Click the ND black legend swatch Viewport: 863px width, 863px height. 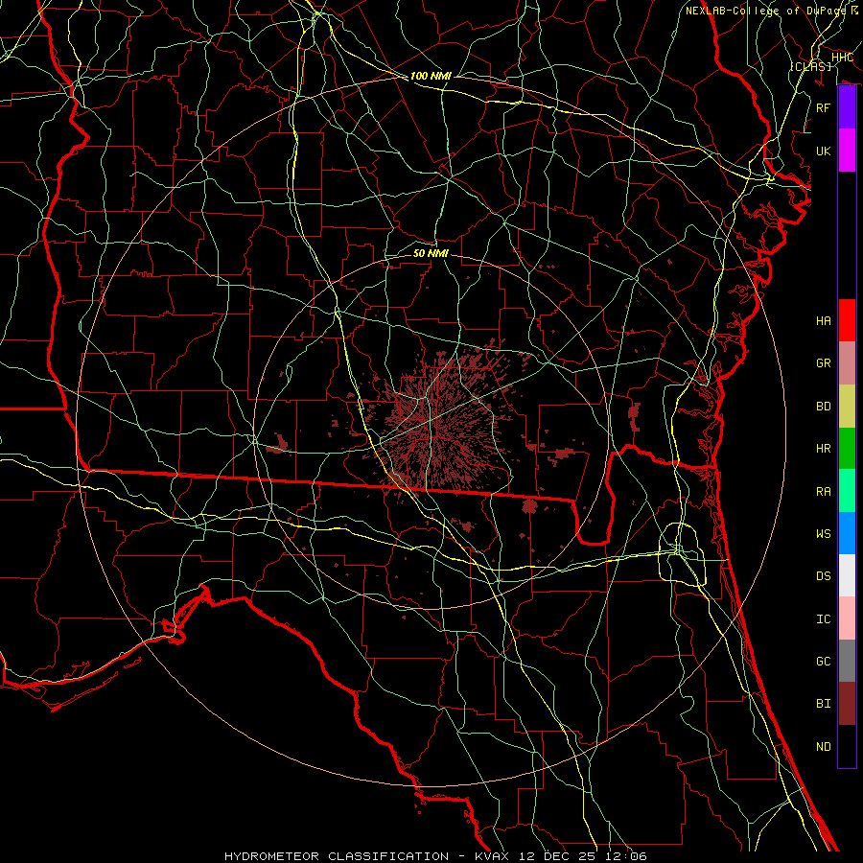point(847,746)
